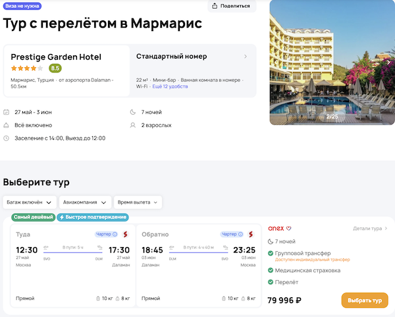Viewport: 395px width, 317px height.
Task: Open Детали тура link
Action: point(370,229)
